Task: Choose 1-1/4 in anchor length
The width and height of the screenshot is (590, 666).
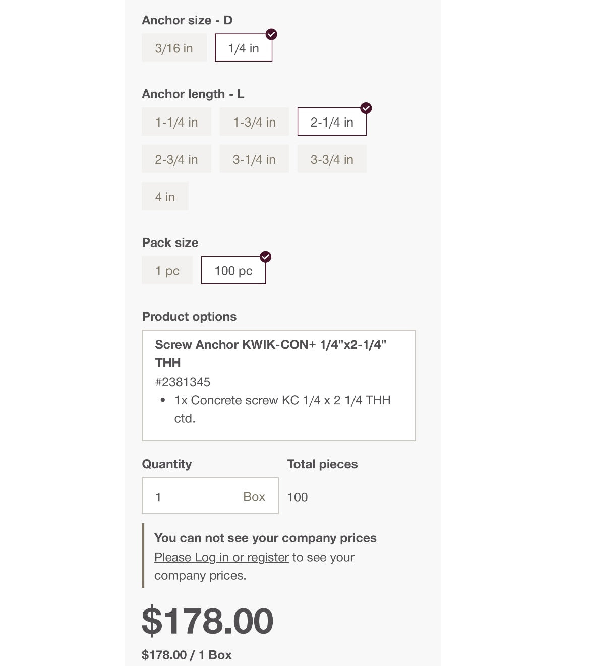Action: [176, 122]
